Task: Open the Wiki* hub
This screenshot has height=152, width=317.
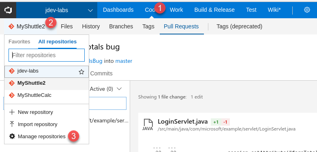Action: pos(274,10)
